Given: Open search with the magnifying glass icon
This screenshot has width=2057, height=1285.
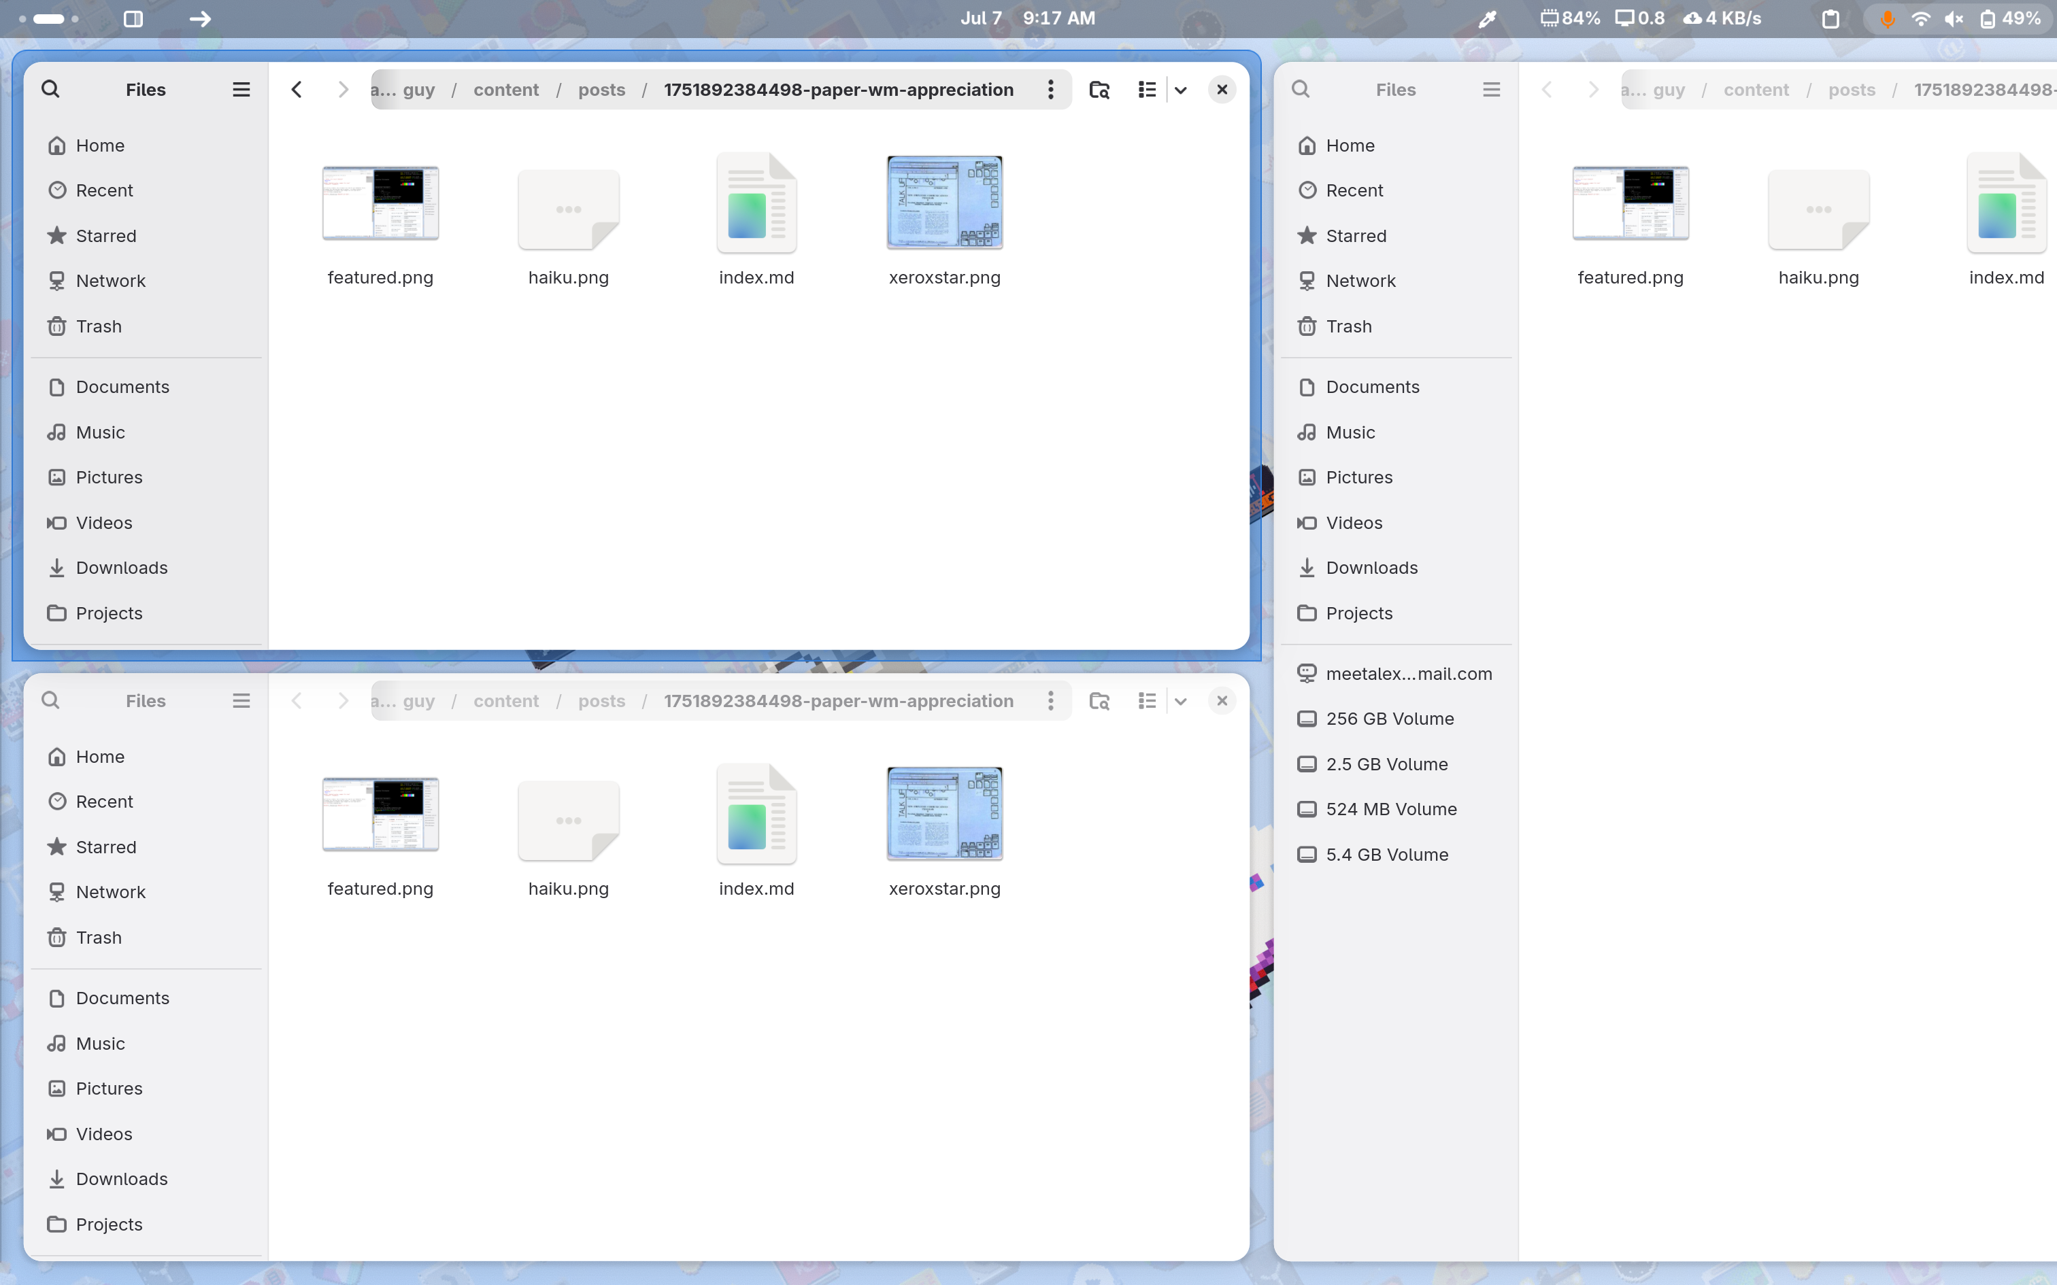Looking at the screenshot, I should pos(51,89).
